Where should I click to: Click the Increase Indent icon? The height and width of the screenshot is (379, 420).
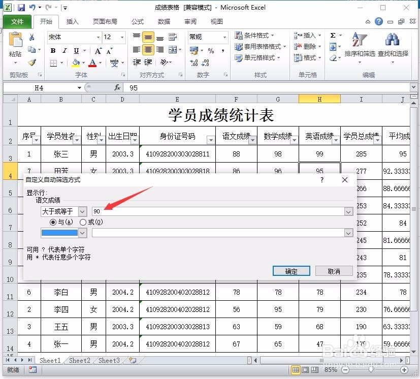[148, 62]
